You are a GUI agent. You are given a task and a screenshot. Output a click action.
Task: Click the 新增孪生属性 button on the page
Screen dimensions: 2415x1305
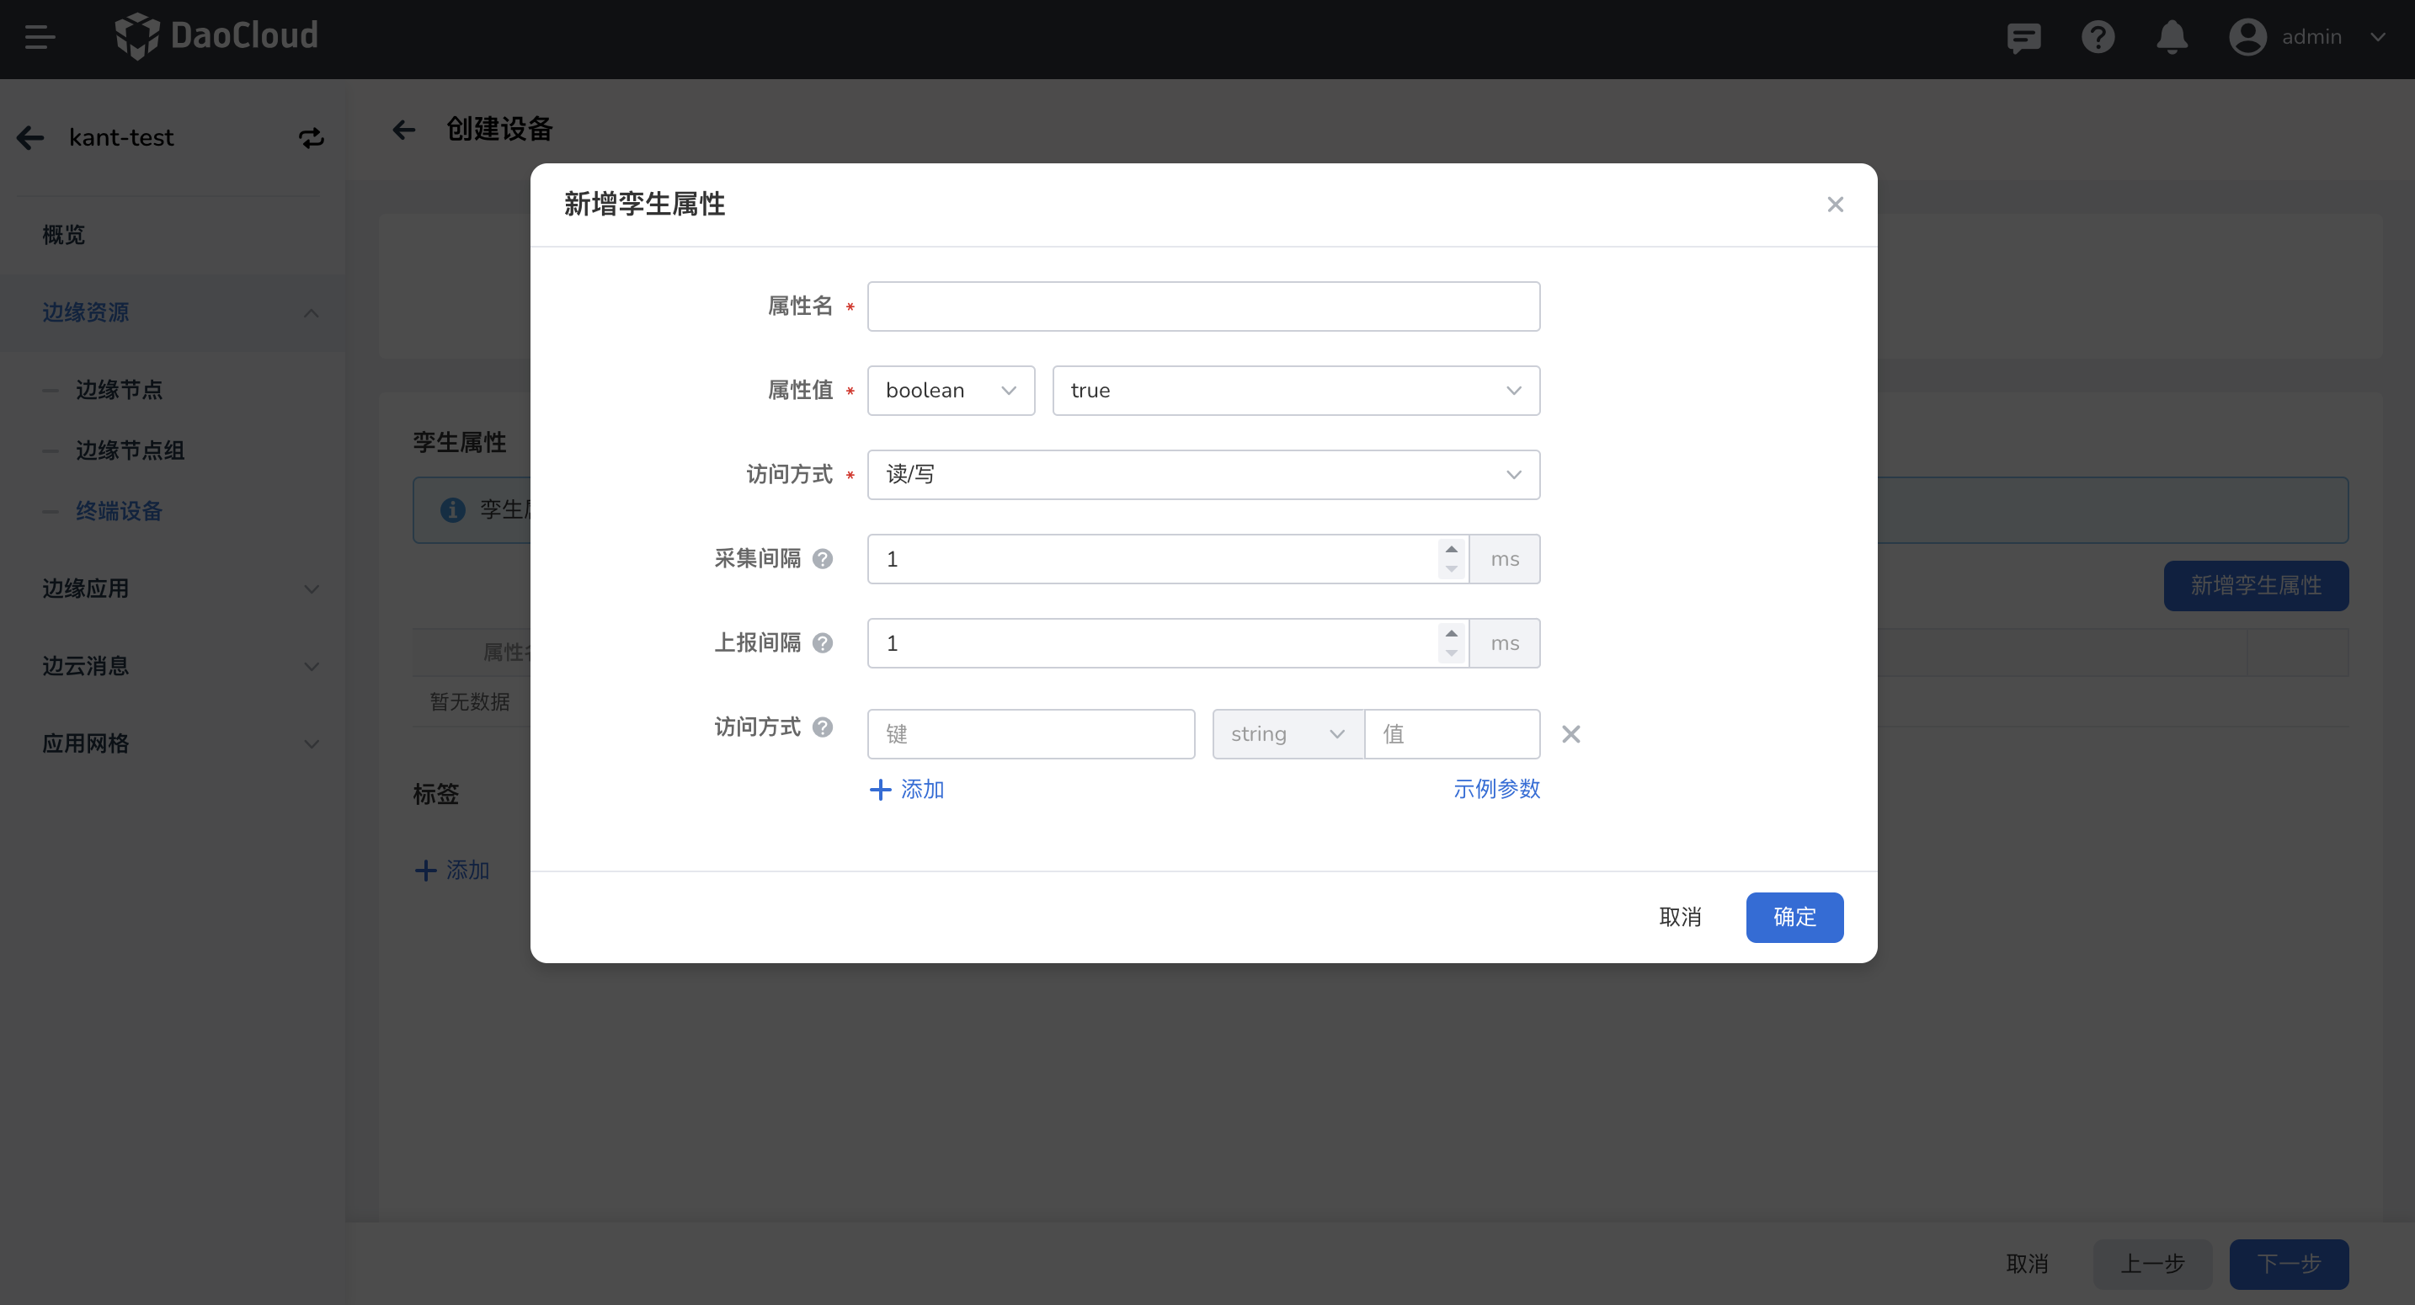[2255, 586]
